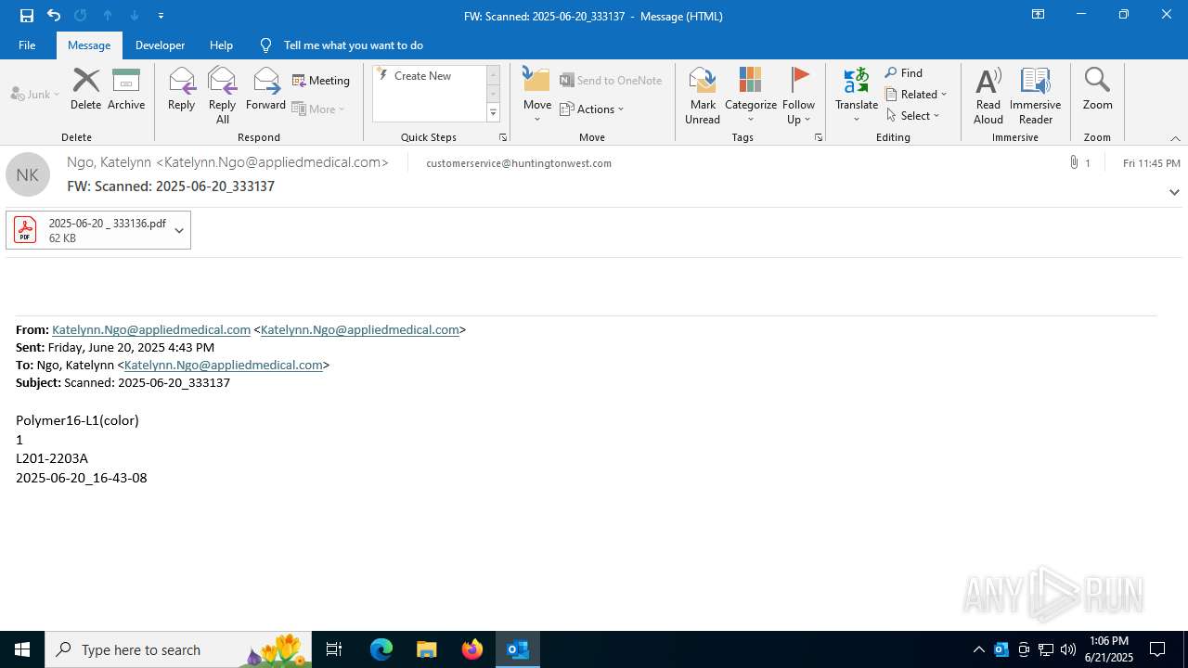Save the message with the floppy icon
Viewport: 1188px width, 668px height.
click(x=27, y=15)
